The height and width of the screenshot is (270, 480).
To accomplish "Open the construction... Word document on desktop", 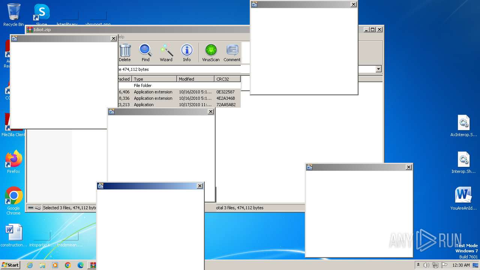I will coord(14,235).
